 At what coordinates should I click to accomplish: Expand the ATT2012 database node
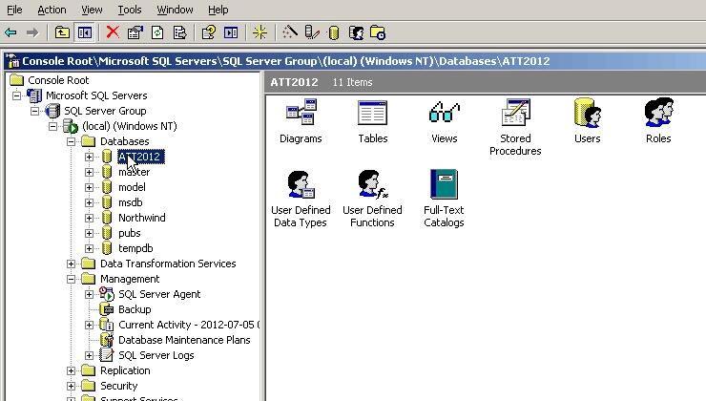click(89, 157)
